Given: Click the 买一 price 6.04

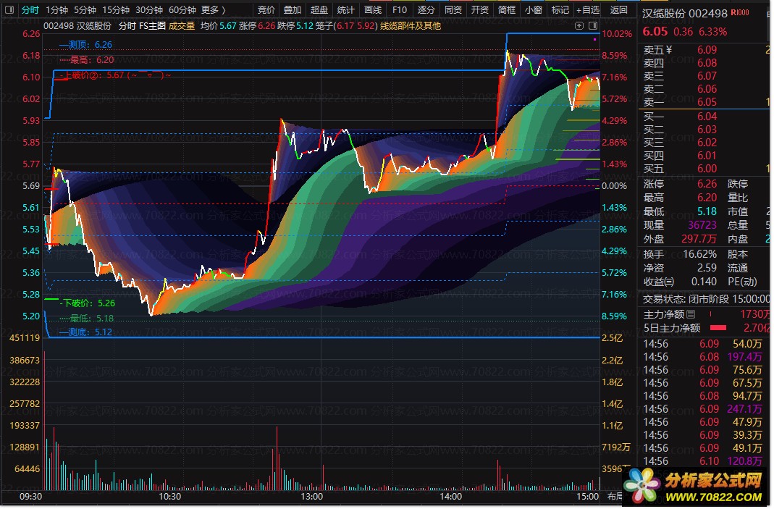Looking at the screenshot, I should (x=707, y=117).
